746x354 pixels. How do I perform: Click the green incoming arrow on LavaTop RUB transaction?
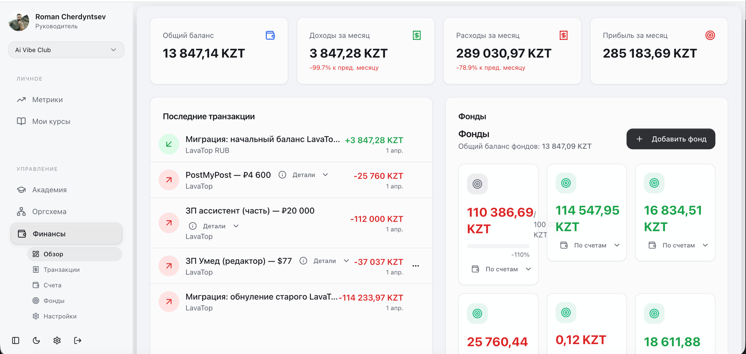tap(169, 144)
